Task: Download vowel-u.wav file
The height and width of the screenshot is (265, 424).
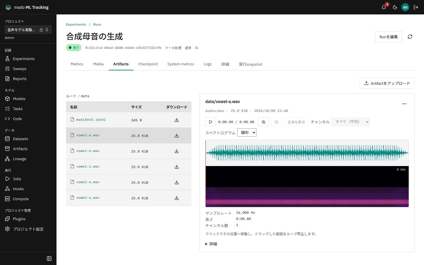Action: [x=177, y=198]
